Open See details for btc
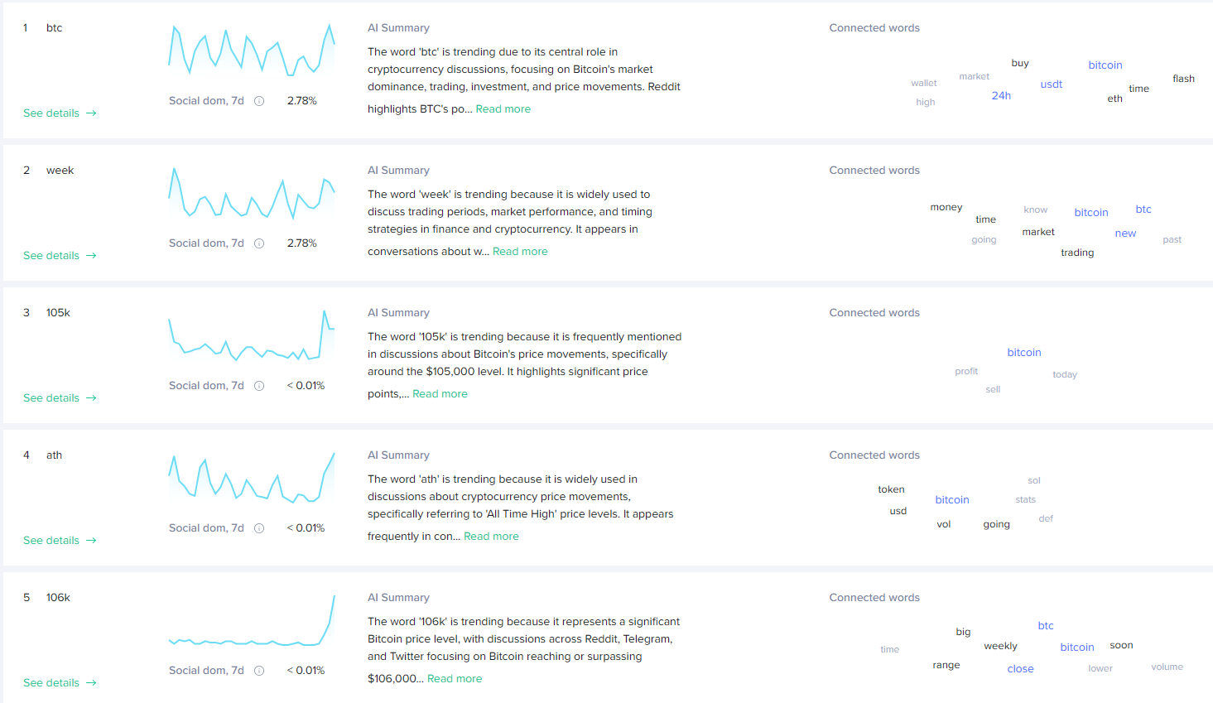The width and height of the screenshot is (1213, 703). [60, 113]
